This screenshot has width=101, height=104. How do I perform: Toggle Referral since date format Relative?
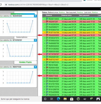pyautogui.click(x=62, y=13)
